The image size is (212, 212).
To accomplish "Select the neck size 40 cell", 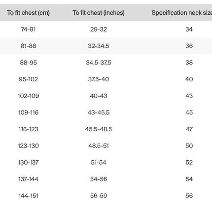I will (x=189, y=79).
